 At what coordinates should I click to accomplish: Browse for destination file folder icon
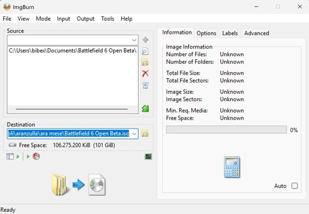(x=145, y=134)
